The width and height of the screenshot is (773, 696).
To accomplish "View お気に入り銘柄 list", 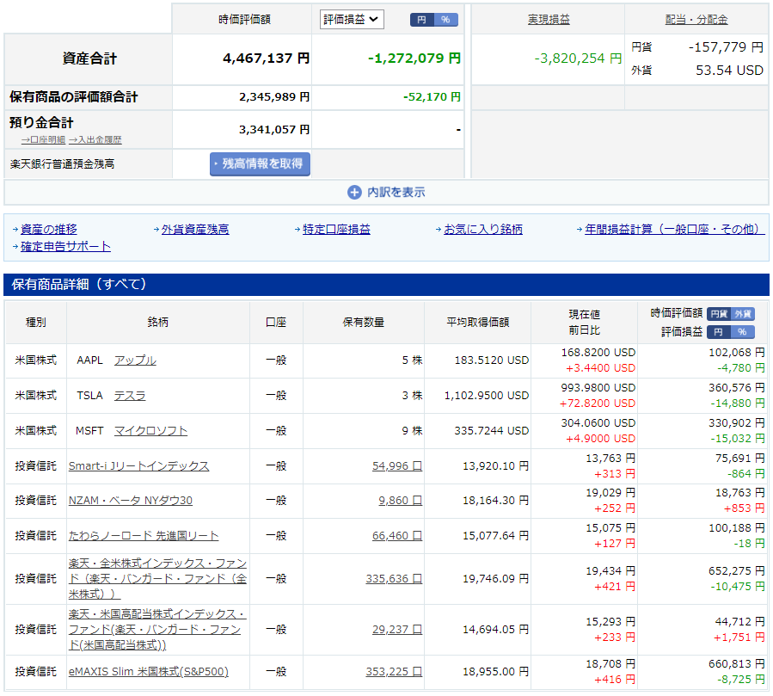I will 482,230.
